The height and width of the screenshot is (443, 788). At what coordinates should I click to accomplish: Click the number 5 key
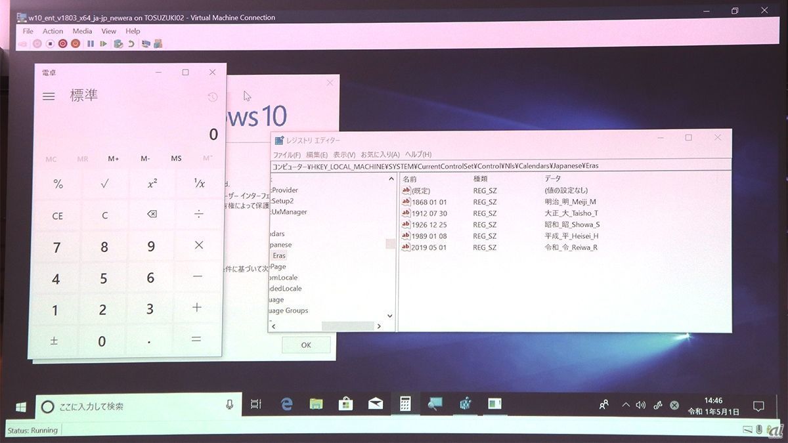(x=104, y=278)
